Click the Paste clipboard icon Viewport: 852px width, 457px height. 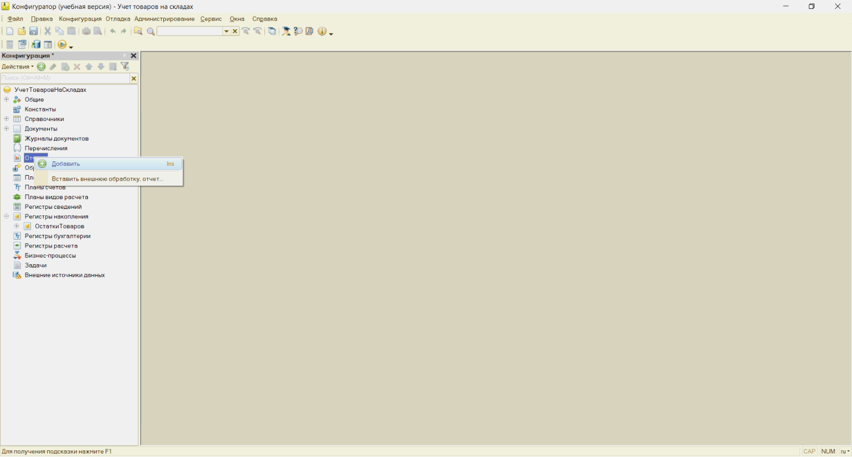(x=72, y=31)
